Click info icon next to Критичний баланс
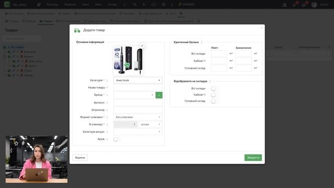The image size is (334, 188). click(x=201, y=42)
